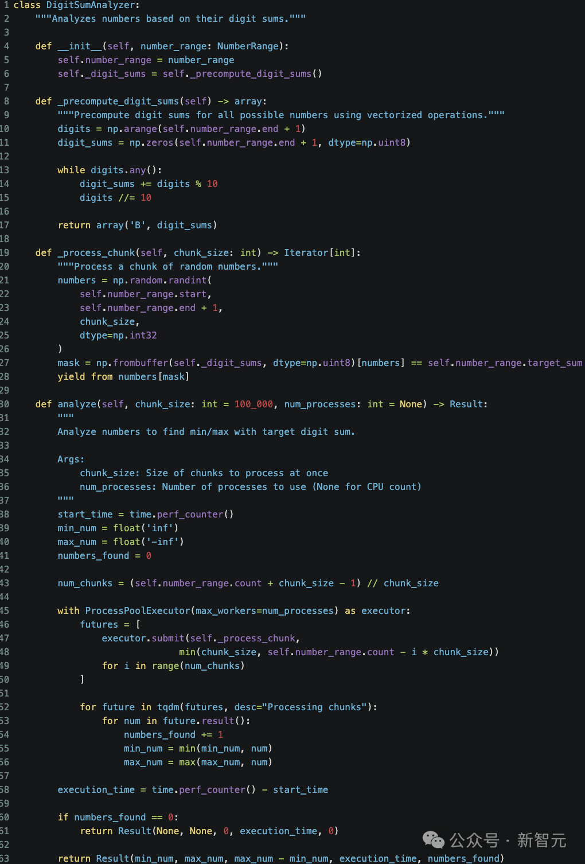
Task: Click the while digits.any() statement
Action: point(109,170)
